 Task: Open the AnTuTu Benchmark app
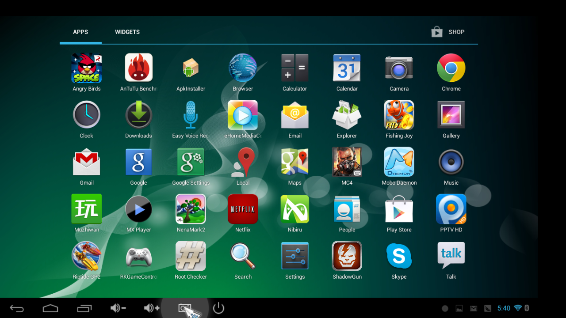(139, 68)
